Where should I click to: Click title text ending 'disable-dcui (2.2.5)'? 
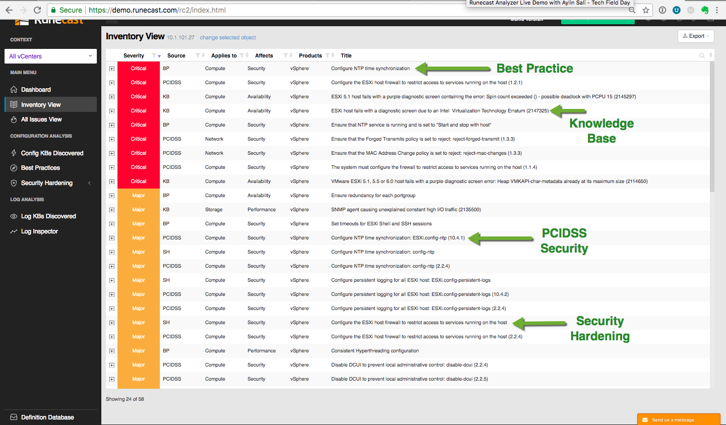[409, 379]
